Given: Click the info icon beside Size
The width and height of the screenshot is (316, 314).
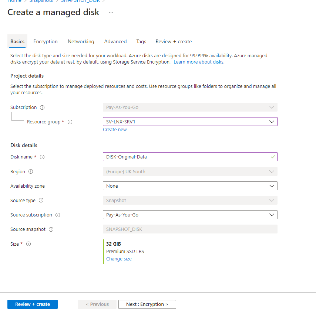Looking at the screenshot, I should (28, 244).
